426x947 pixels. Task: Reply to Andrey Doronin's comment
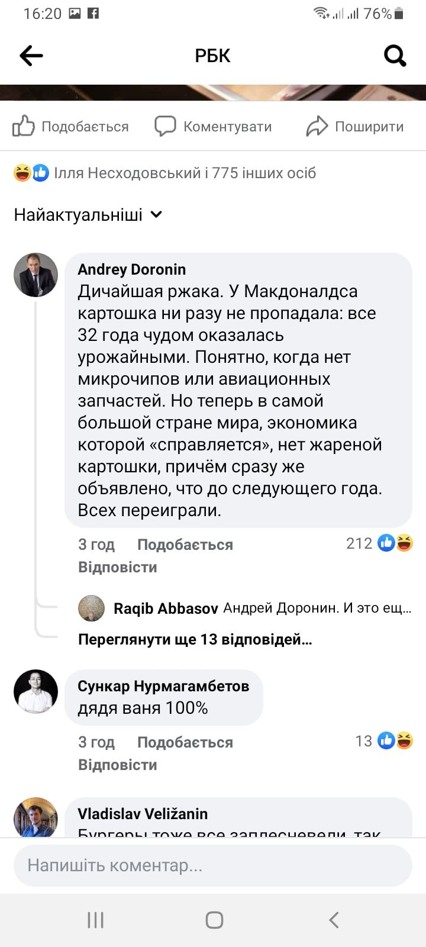coord(117,567)
